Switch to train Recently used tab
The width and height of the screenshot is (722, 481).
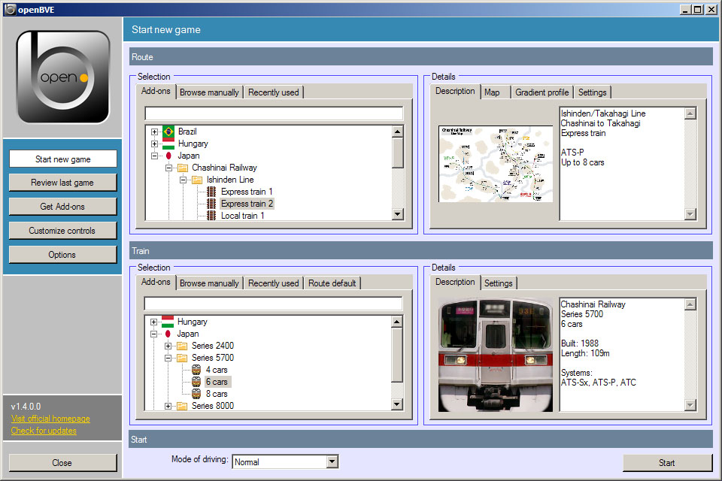[274, 283]
